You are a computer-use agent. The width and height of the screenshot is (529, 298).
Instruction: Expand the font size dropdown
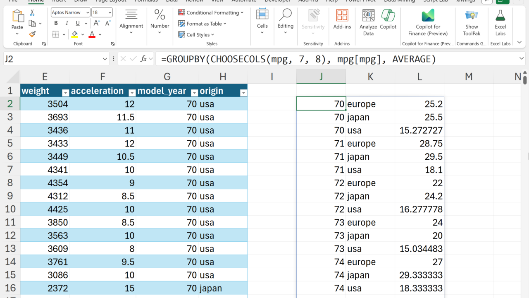tap(109, 13)
